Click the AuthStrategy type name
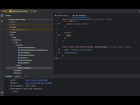 pyautogui.click(x=101, y=47)
